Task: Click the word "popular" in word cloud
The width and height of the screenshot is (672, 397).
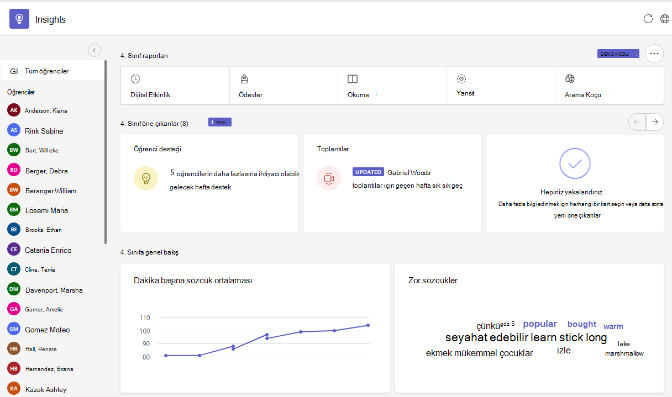Action: coord(540,324)
